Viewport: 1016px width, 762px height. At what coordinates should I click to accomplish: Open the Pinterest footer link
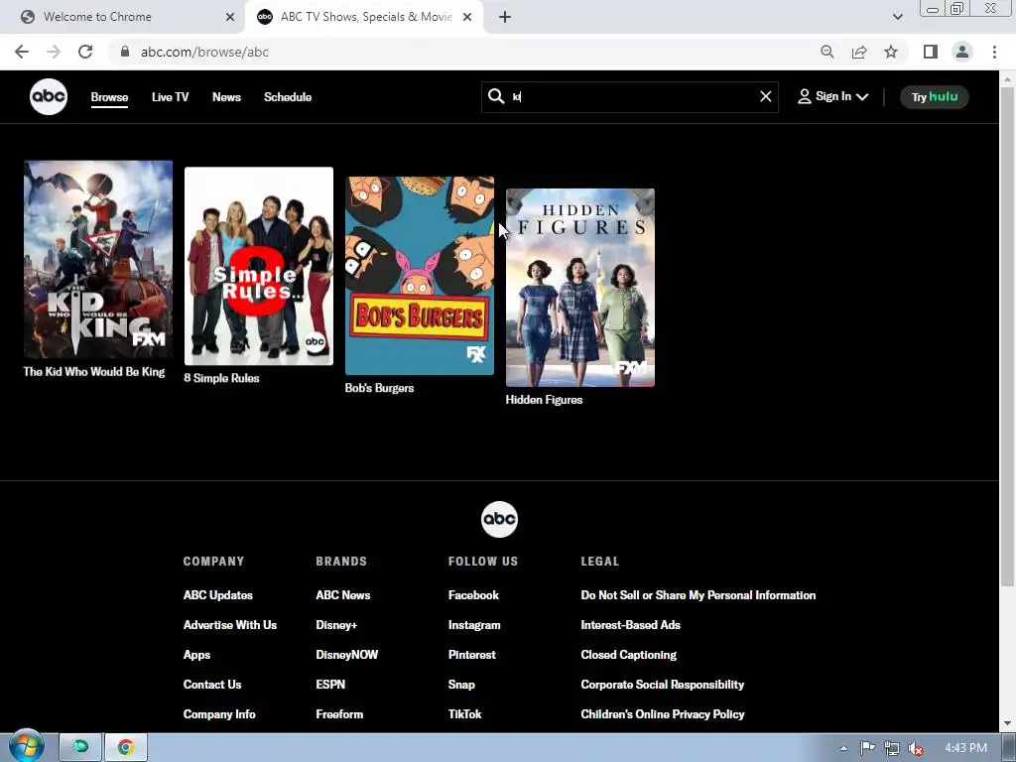pyautogui.click(x=472, y=655)
